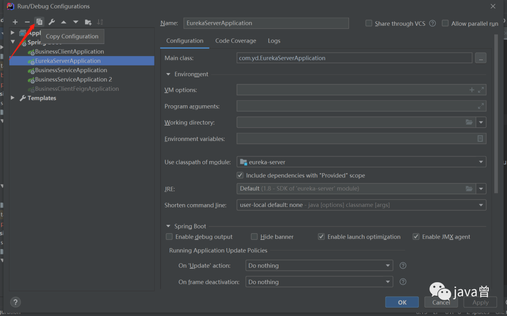
Task: Collapse the Spring Boot tree node
Action: [13, 42]
